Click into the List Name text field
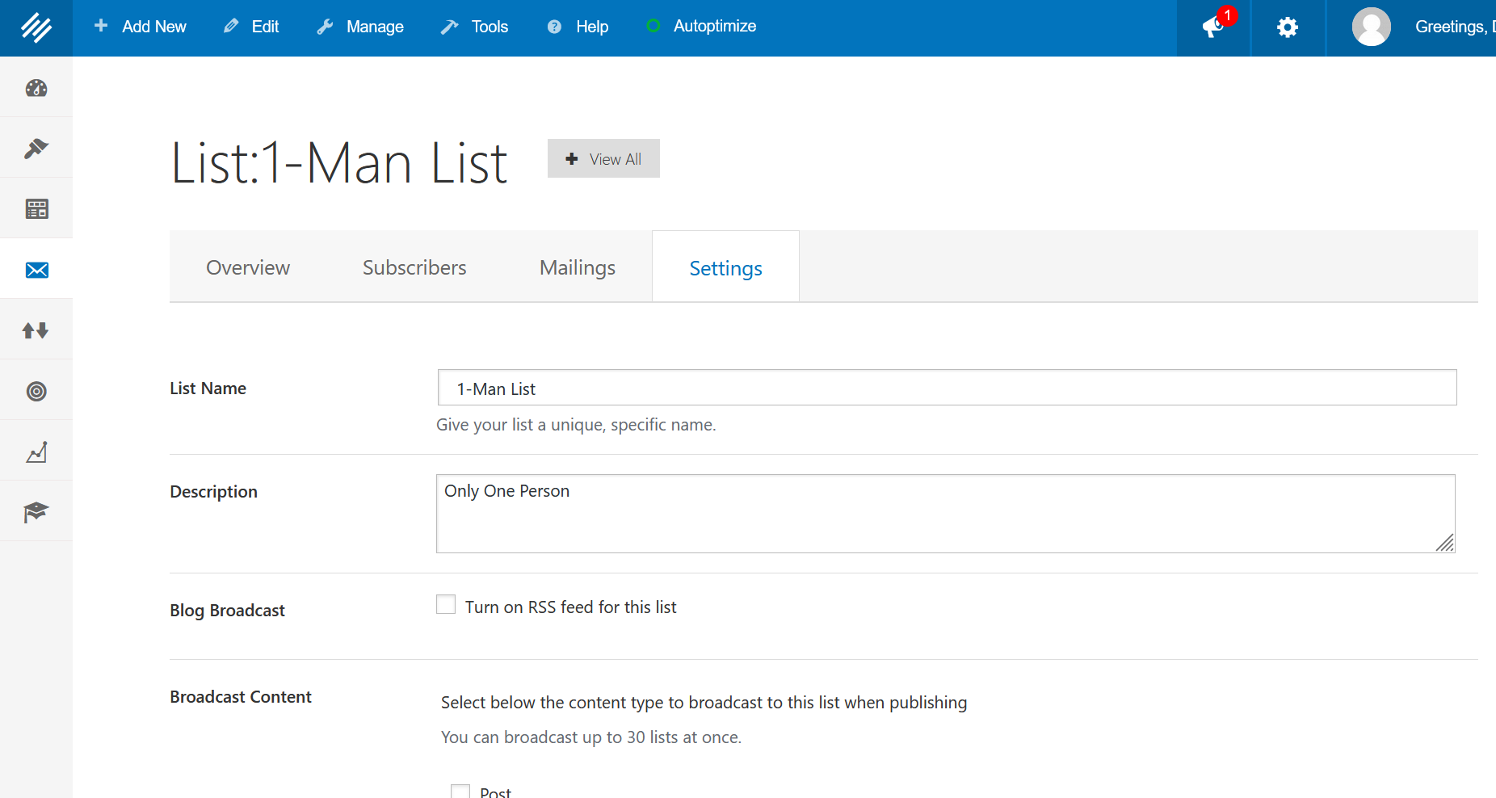Viewport: 1496px width, 798px height. [x=947, y=388]
